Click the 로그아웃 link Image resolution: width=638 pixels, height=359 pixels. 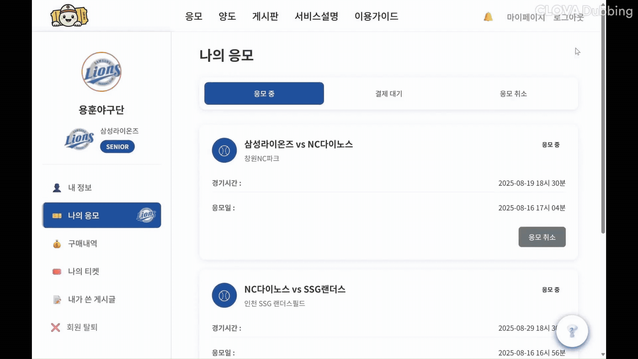568,17
